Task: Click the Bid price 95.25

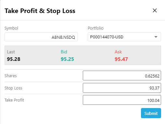Action: [67, 59]
